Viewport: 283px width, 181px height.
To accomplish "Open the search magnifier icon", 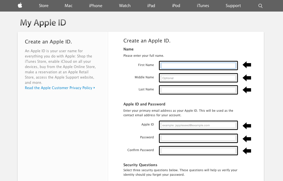I will coord(260,6).
